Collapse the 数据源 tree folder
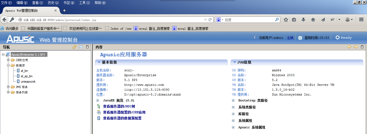This screenshot has height=134, width=367. point(8,65)
